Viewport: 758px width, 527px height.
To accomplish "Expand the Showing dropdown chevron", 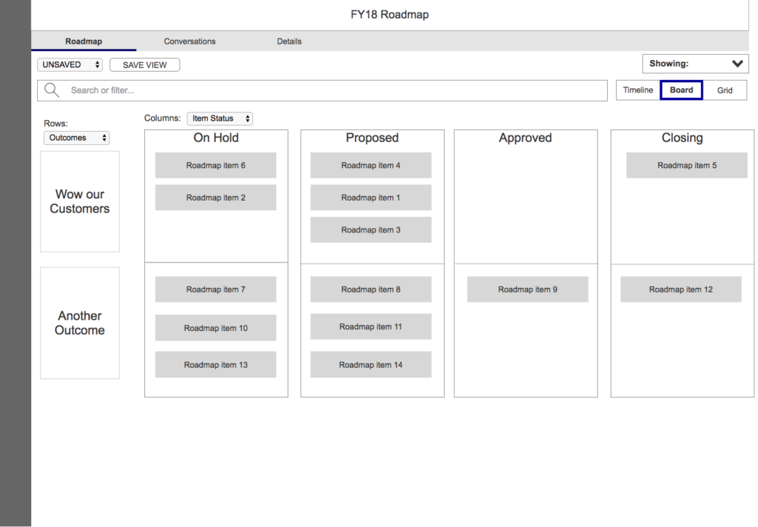I will click(x=737, y=64).
